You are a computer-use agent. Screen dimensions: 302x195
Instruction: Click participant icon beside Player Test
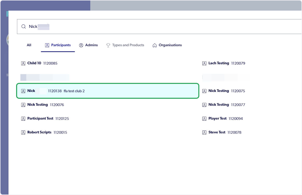coord(204,118)
